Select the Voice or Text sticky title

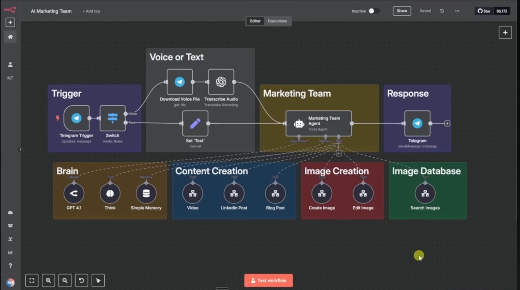click(176, 57)
